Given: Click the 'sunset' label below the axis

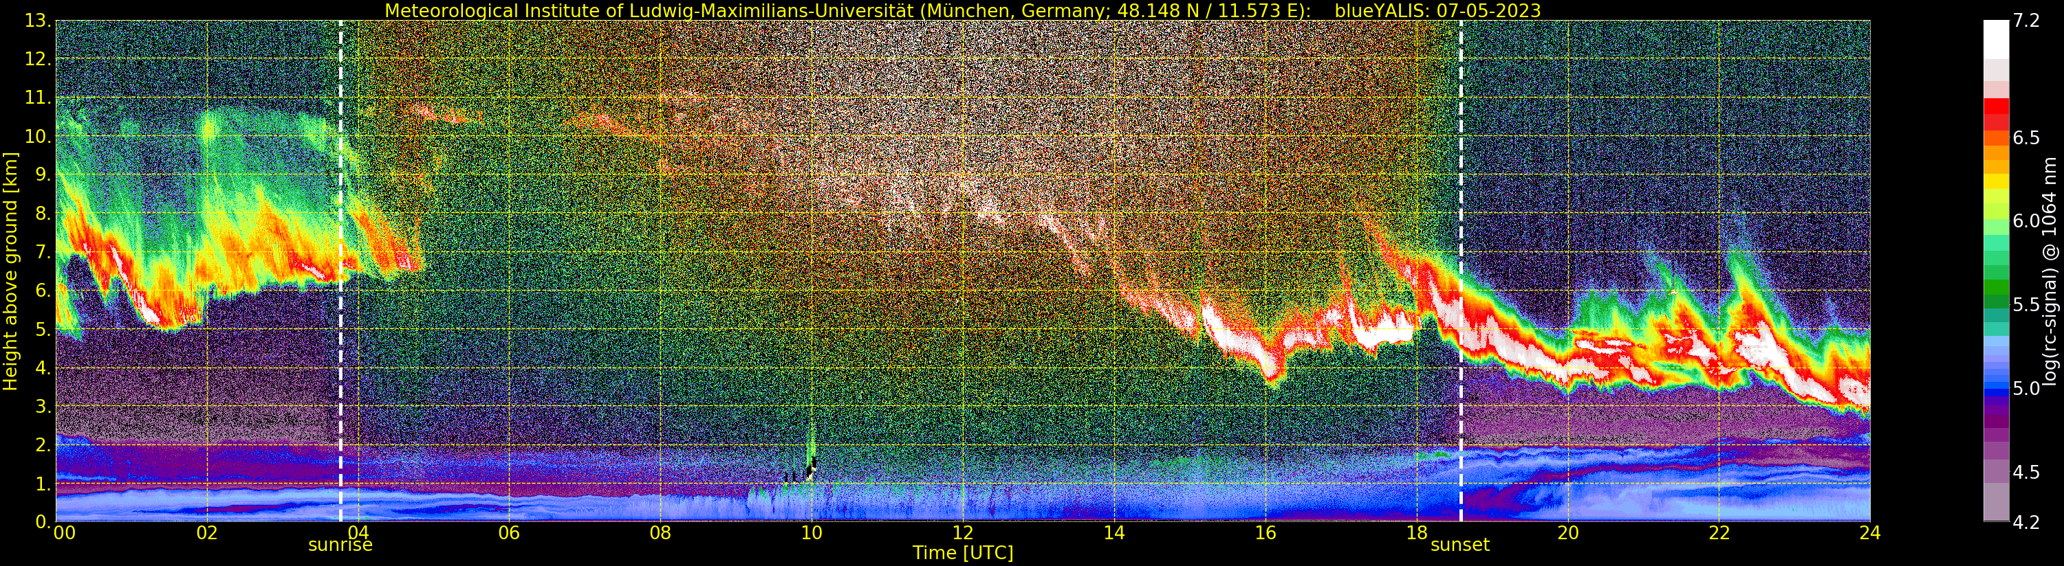Looking at the screenshot, I should (1460, 545).
